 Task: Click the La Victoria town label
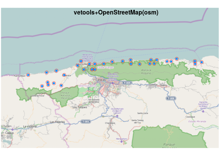click(x=29, y=127)
